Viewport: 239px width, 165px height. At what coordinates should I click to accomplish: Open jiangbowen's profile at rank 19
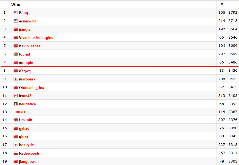(x=28, y=161)
